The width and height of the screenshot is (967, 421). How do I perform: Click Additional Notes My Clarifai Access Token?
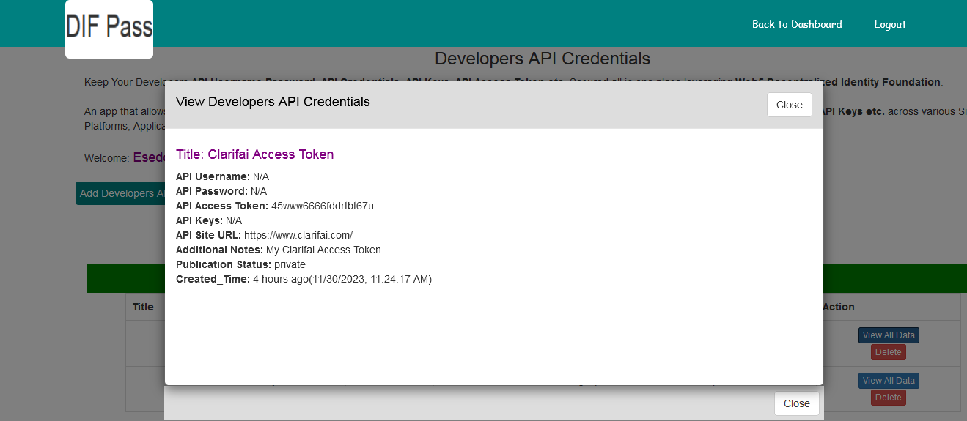[x=279, y=250]
